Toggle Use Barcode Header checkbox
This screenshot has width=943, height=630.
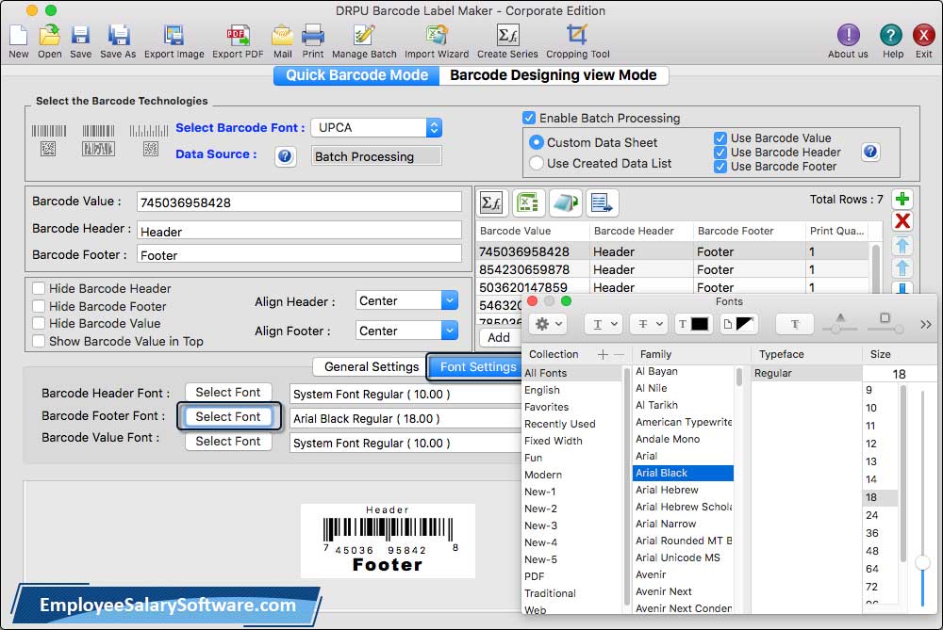[x=720, y=153]
